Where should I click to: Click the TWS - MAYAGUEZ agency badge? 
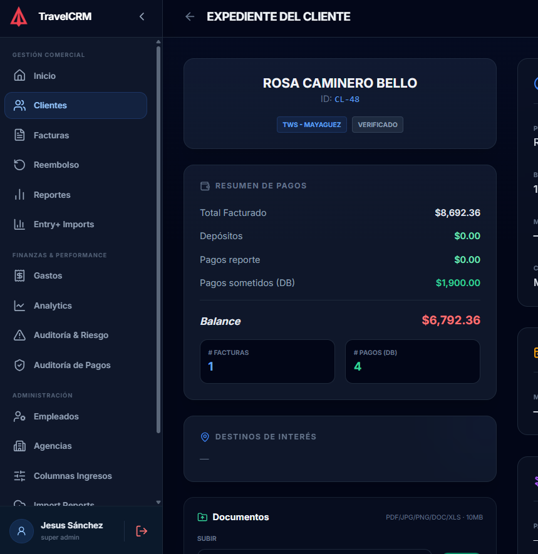tap(311, 125)
